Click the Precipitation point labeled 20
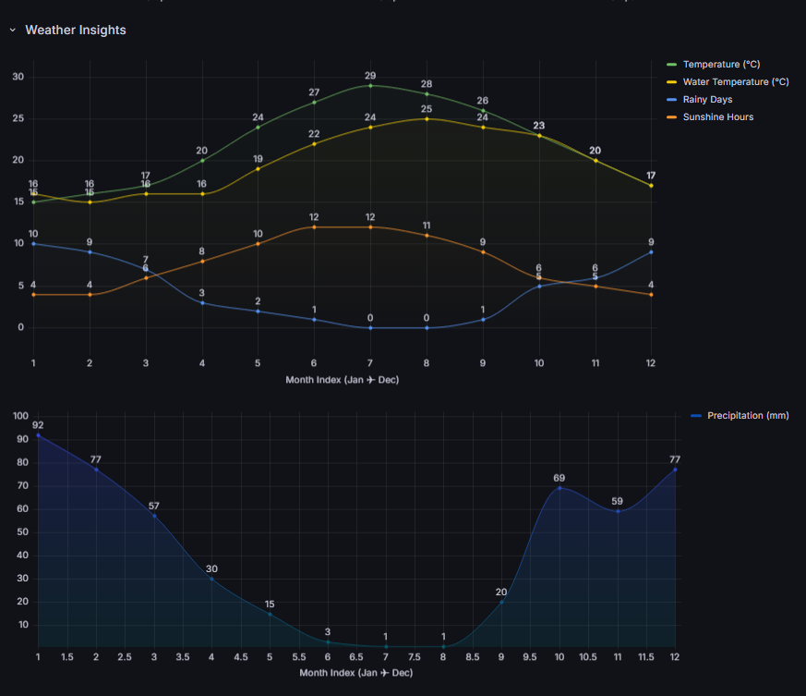 tap(501, 602)
